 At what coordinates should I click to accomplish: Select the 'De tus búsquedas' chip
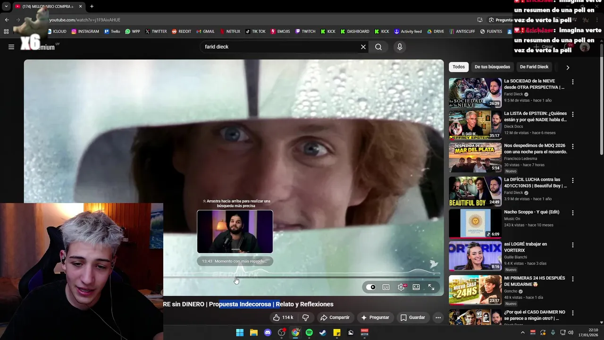[x=492, y=67]
